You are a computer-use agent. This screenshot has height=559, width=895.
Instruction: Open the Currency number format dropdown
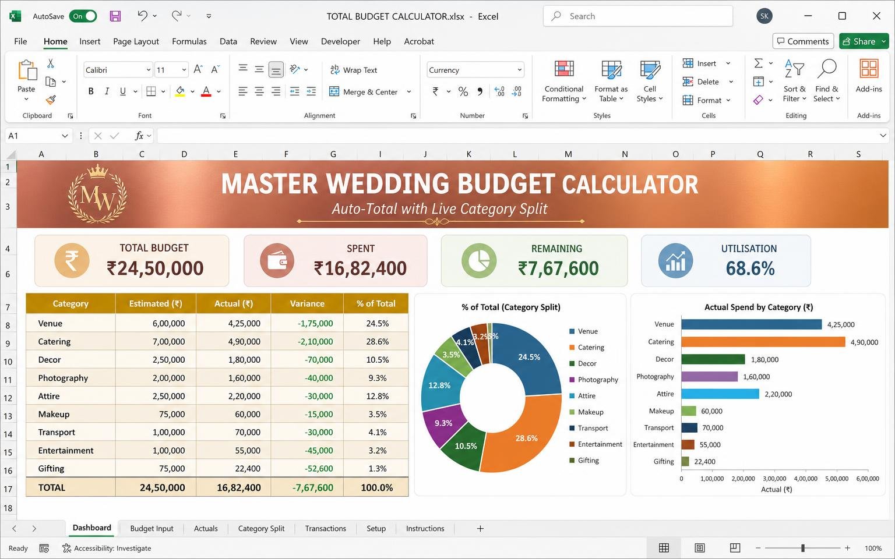pyautogui.click(x=519, y=70)
